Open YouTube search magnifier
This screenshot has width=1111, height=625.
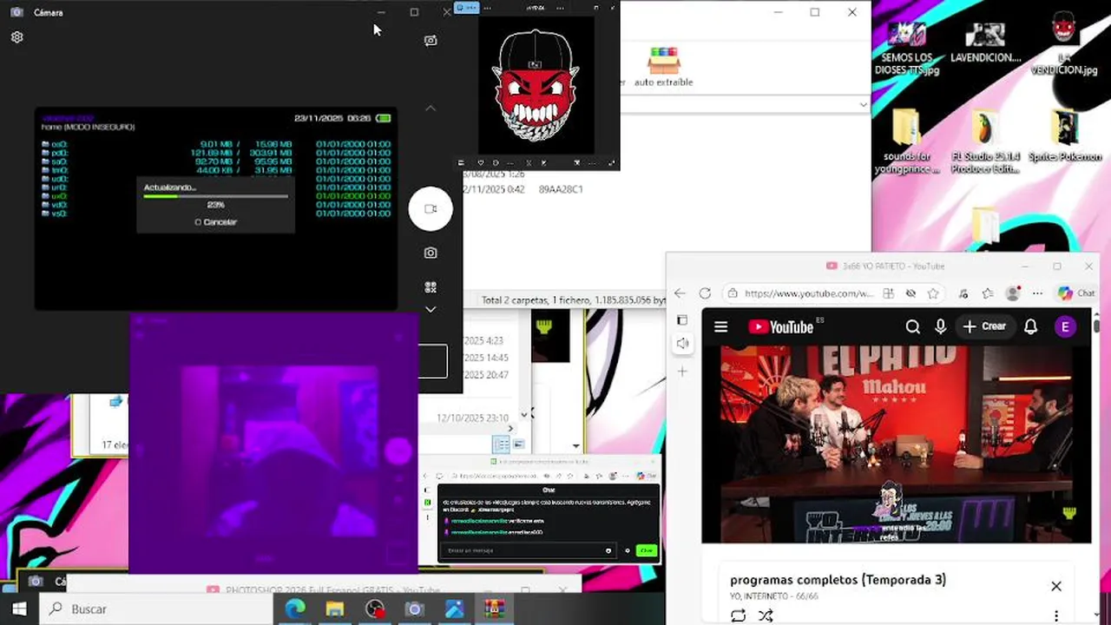click(912, 327)
